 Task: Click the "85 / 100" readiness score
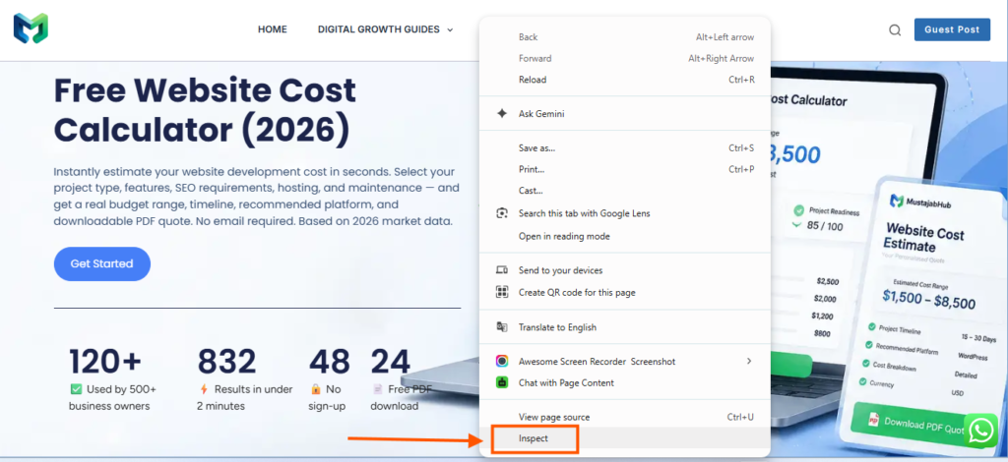point(825,226)
